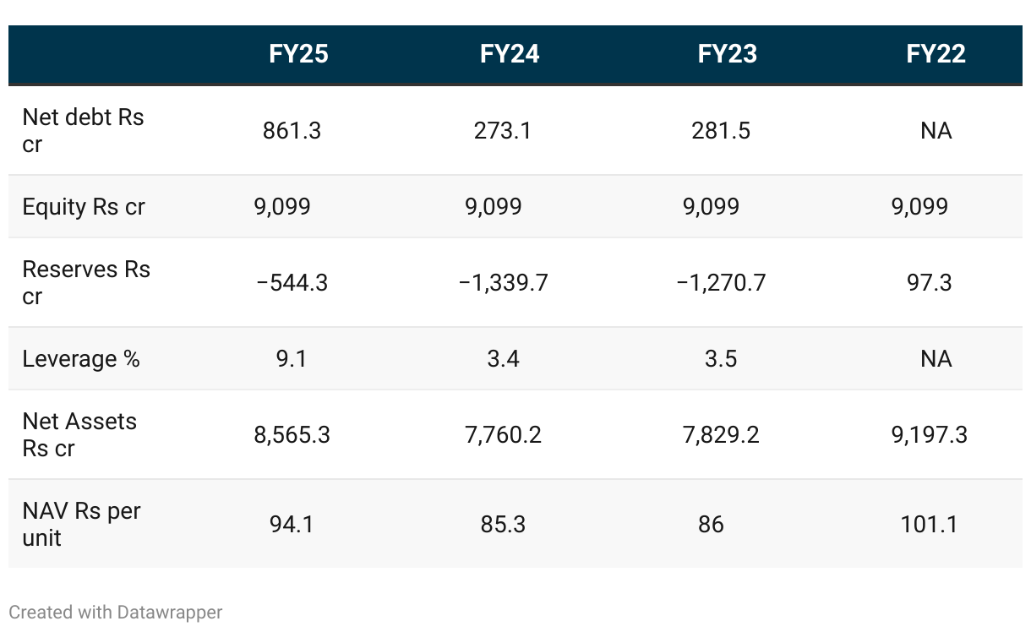Select the Equity Rs cr row label

tap(84, 207)
